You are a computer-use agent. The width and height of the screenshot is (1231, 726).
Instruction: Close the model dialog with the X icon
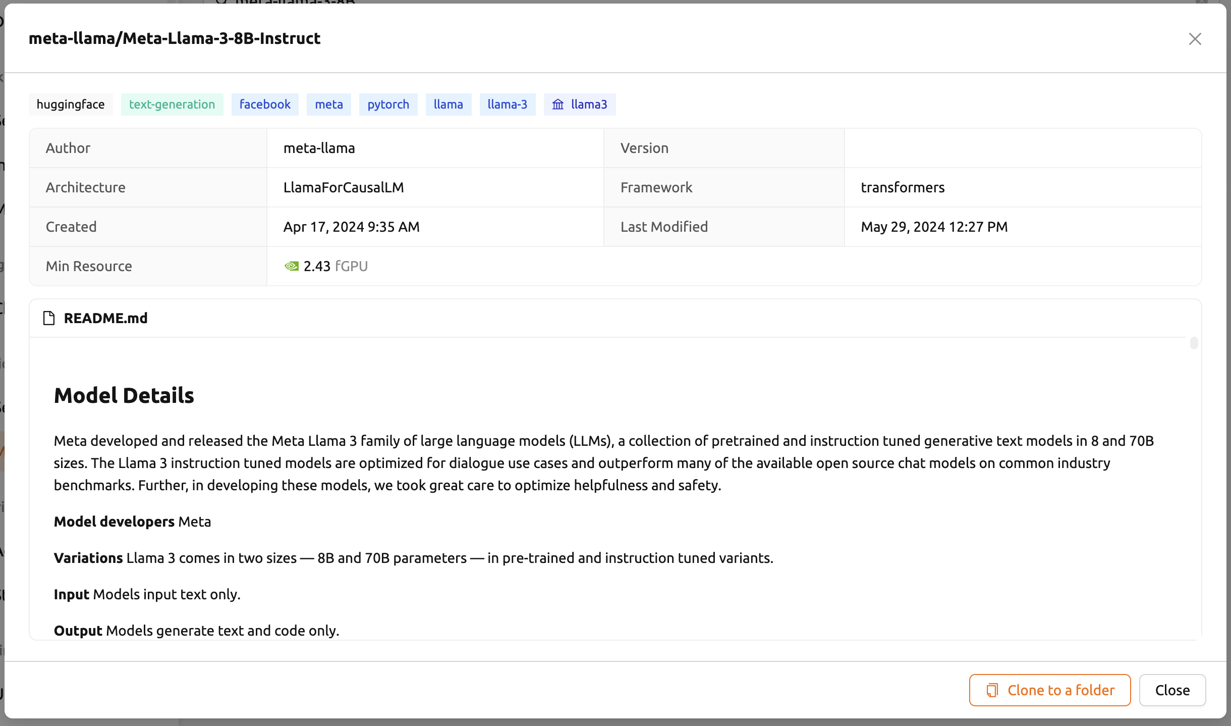tap(1195, 39)
